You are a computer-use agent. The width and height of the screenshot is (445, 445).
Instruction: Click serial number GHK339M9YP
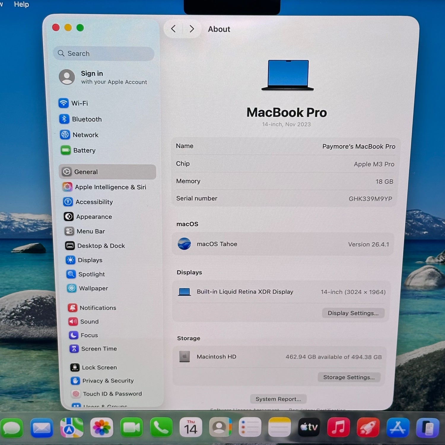pos(370,199)
